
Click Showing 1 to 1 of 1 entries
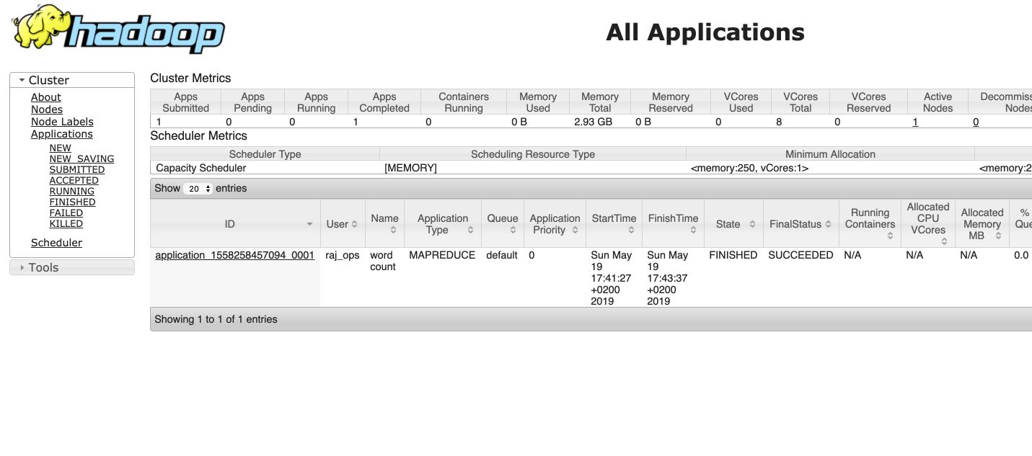[x=216, y=319]
